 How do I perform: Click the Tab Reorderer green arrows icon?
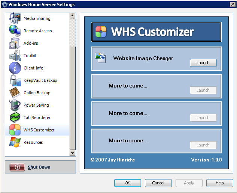tap(15, 118)
